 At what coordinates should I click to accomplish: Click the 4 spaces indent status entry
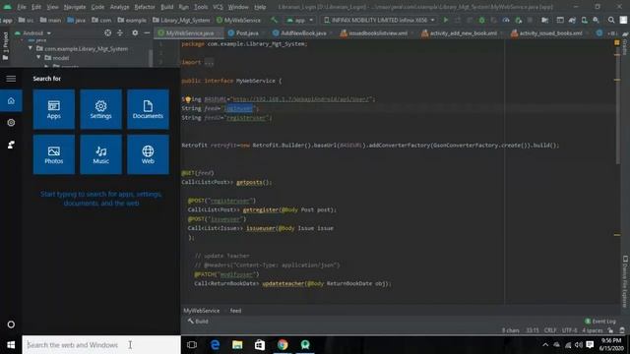pos(593,330)
